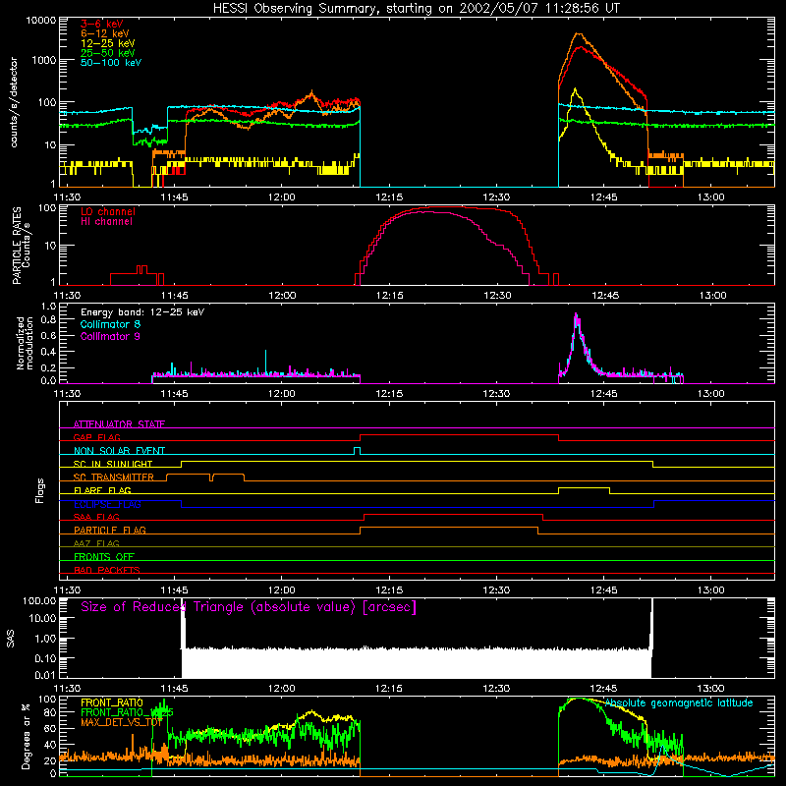Image resolution: width=786 pixels, height=786 pixels.
Task: Click the FRONTS OFF flag label
Action: (104, 556)
